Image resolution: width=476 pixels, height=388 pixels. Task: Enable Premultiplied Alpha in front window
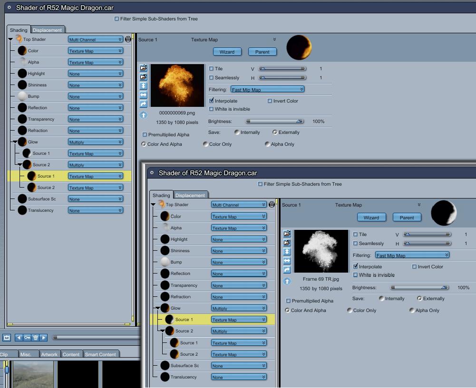pos(288,301)
